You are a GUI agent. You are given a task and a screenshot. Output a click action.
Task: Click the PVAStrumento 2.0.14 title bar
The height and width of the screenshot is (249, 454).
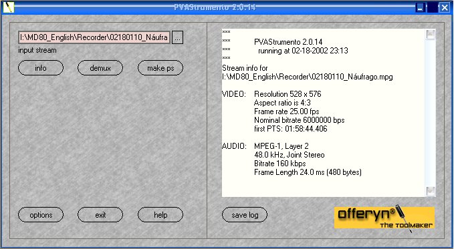[215, 7]
